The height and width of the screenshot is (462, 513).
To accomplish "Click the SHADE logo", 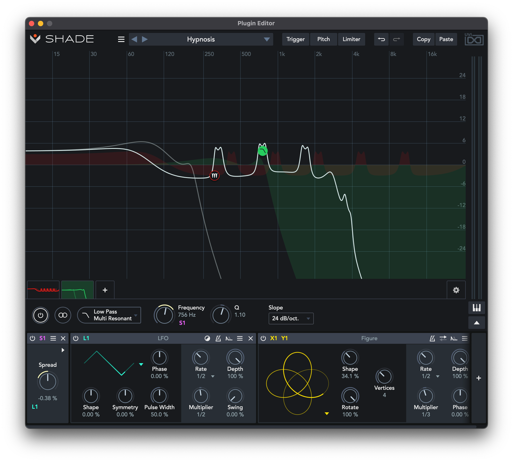I will tap(62, 39).
